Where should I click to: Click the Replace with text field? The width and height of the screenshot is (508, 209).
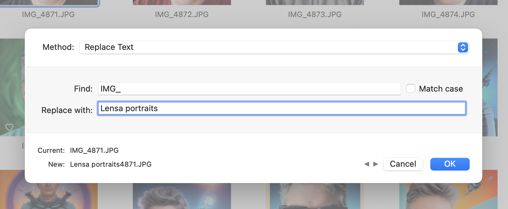281,109
